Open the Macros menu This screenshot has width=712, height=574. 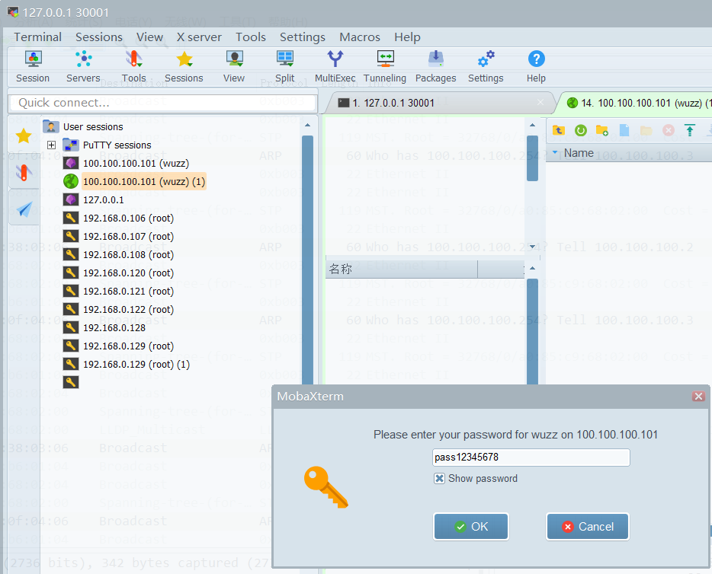[x=360, y=37]
